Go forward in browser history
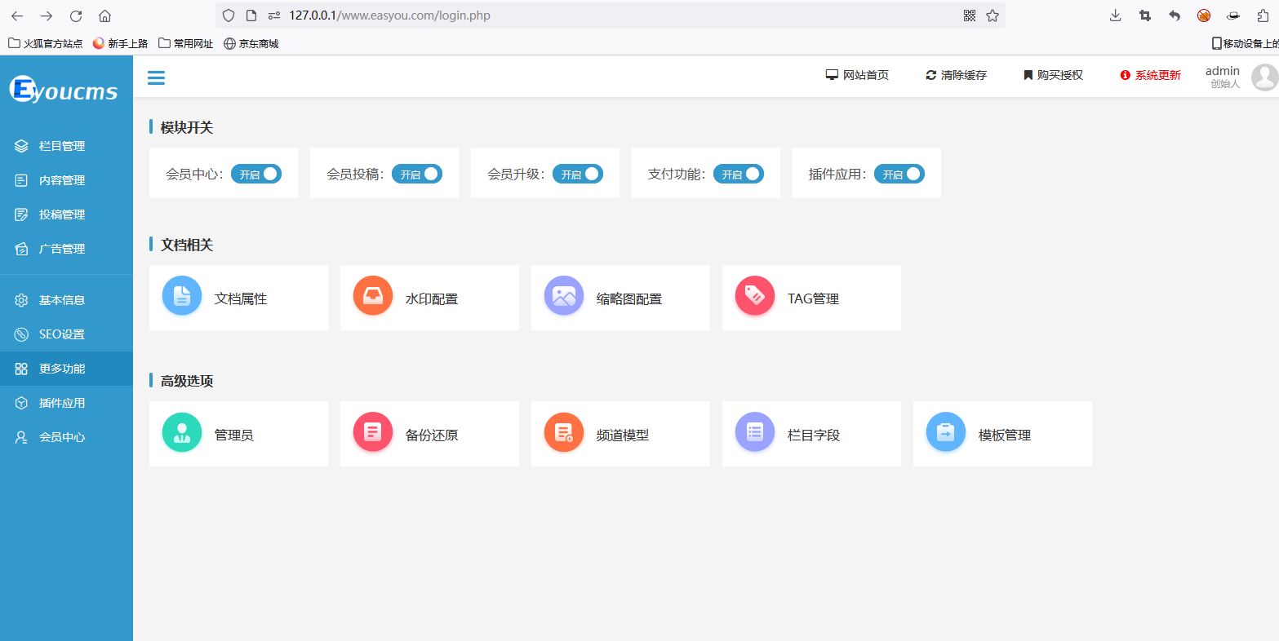This screenshot has height=641, width=1279. point(47,15)
